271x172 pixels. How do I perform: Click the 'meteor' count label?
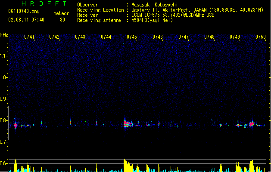[x=61, y=13]
